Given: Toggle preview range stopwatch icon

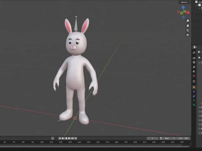Looking at the screenshot, I should point(161,138).
